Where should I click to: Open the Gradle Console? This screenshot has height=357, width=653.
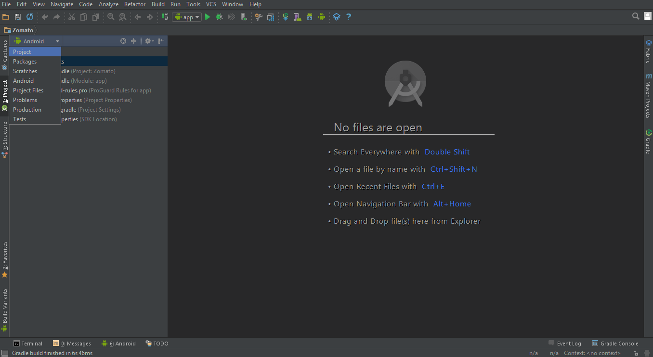(615, 344)
